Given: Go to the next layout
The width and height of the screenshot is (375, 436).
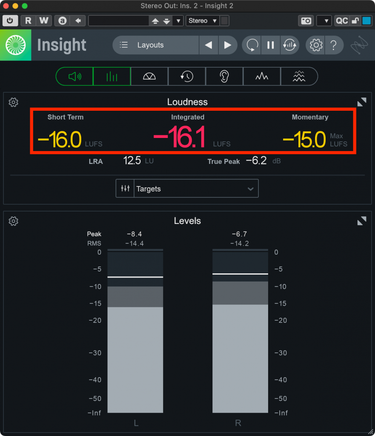Looking at the screenshot, I should [x=228, y=45].
